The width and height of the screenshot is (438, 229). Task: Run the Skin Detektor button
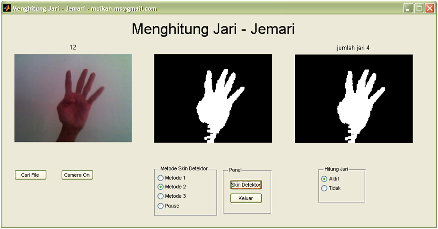(246, 185)
